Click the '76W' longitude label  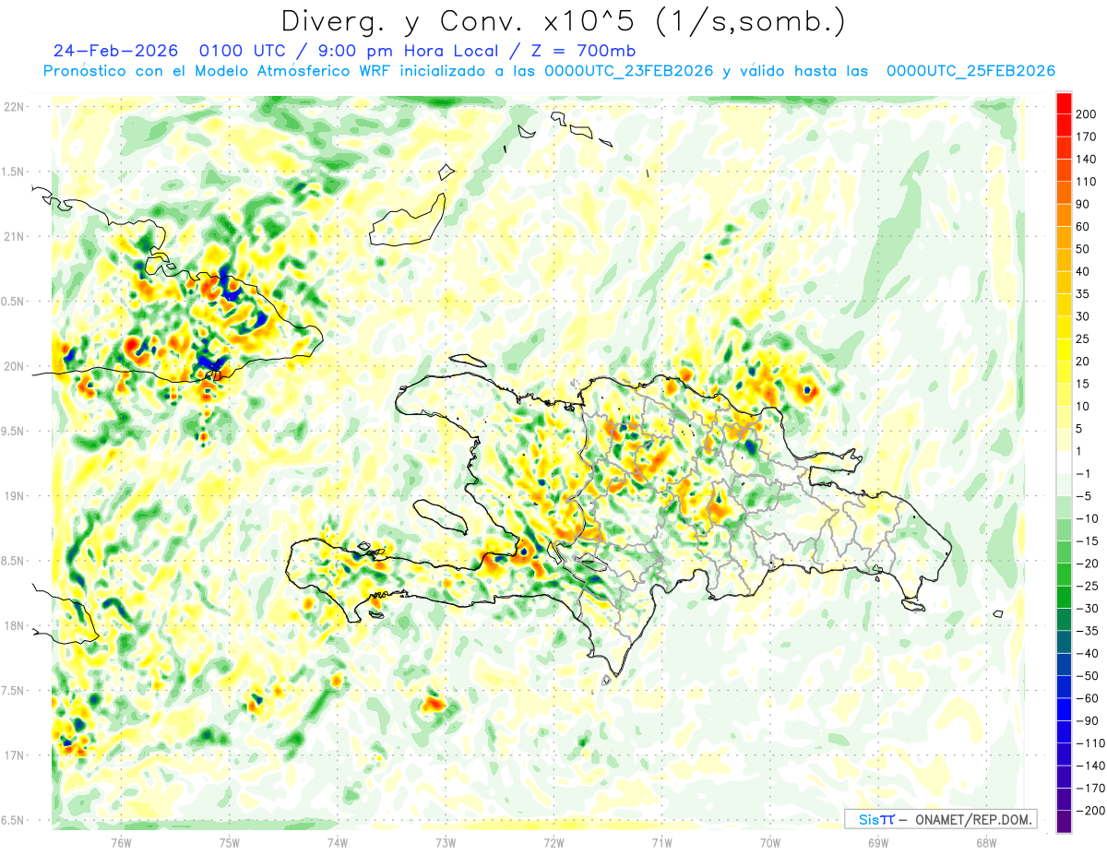[121, 842]
